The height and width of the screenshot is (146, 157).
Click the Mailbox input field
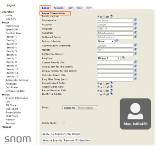pos(115,50)
